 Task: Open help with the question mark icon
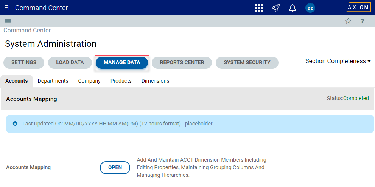(363, 21)
